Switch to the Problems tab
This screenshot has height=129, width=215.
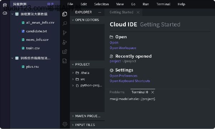tap(117, 92)
